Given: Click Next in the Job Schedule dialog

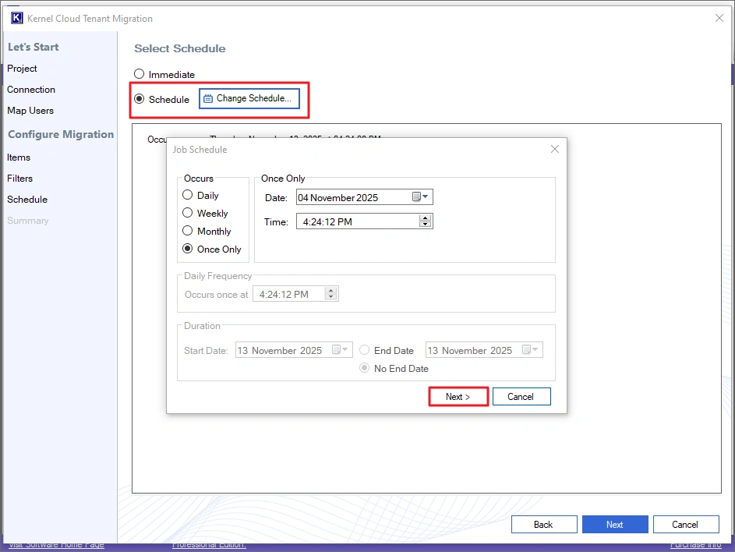Looking at the screenshot, I should pos(458,396).
